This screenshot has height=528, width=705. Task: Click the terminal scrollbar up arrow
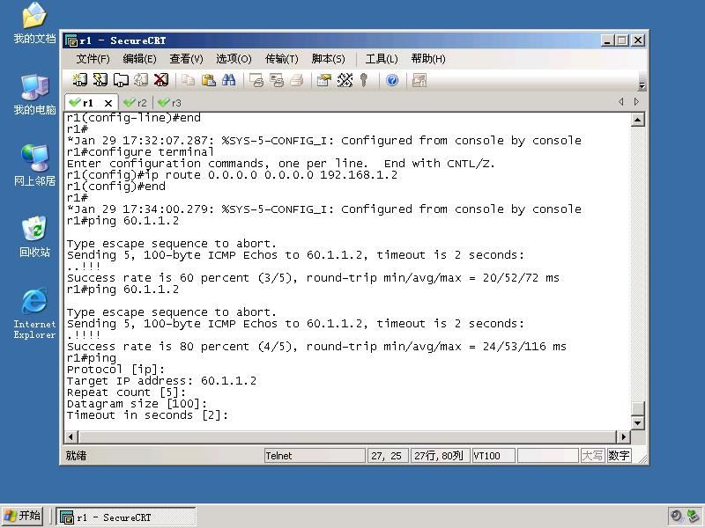pyautogui.click(x=637, y=120)
